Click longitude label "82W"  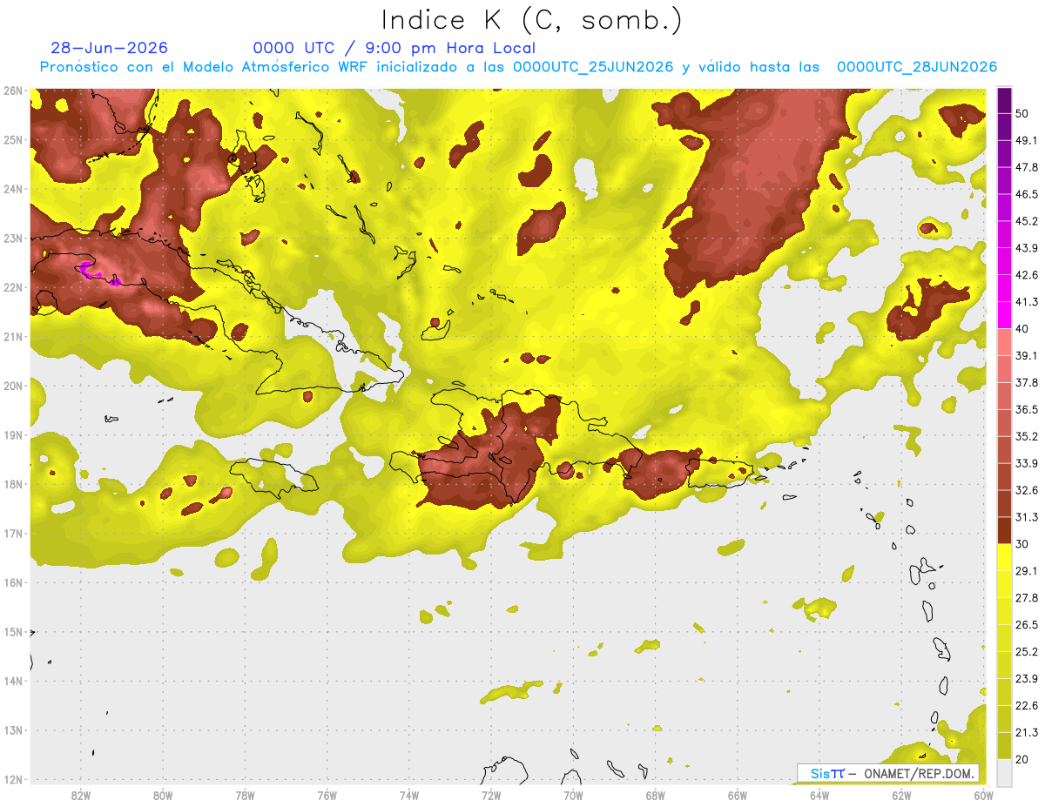(81, 795)
